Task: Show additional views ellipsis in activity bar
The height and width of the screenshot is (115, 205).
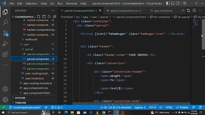Action: click(5, 65)
